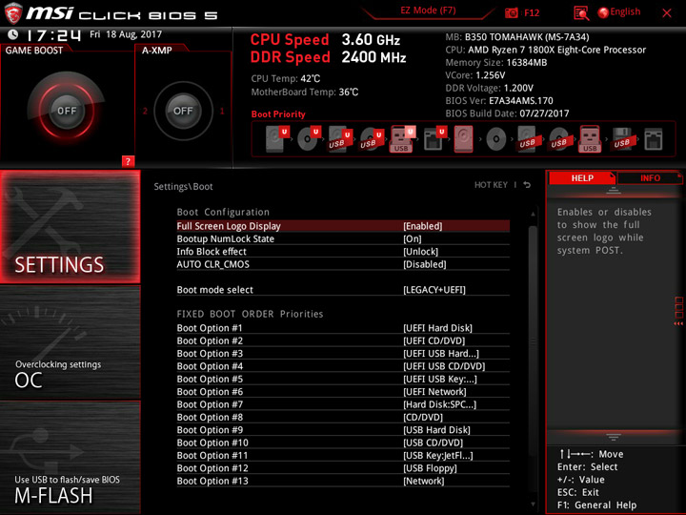Open Info Block effect [Unlock] value
This screenshot has height=515, width=686.
(420, 252)
